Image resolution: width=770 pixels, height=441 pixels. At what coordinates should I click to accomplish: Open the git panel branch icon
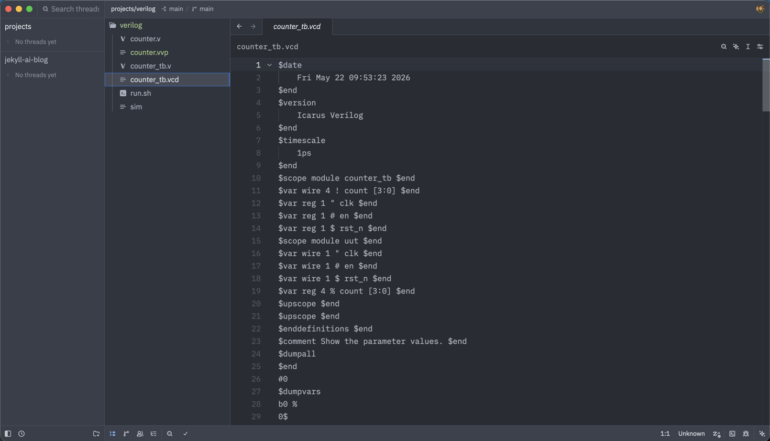126,434
